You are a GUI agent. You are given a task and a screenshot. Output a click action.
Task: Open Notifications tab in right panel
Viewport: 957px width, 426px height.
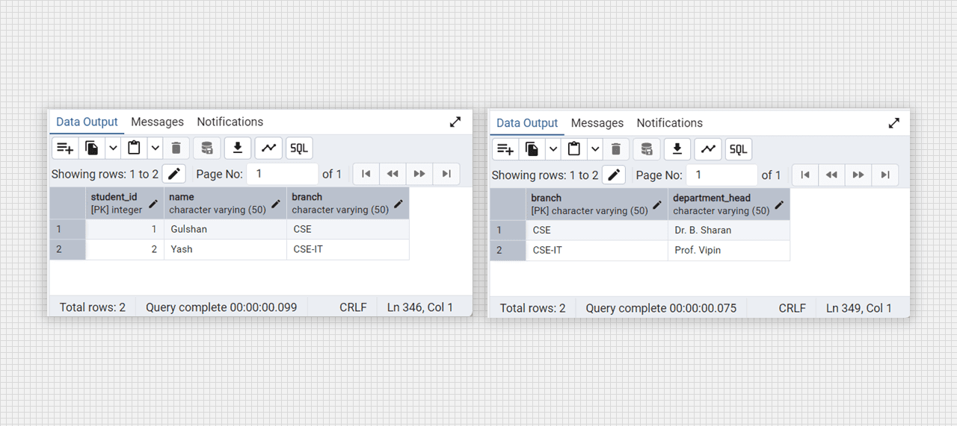[x=669, y=123]
